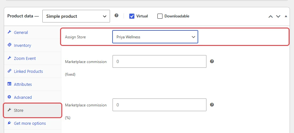
Task: Click the General tab wrench icon
Action: click(9, 32)
